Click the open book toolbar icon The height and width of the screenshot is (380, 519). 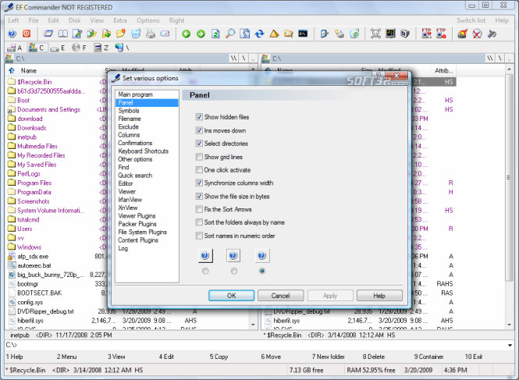[63, 34]
